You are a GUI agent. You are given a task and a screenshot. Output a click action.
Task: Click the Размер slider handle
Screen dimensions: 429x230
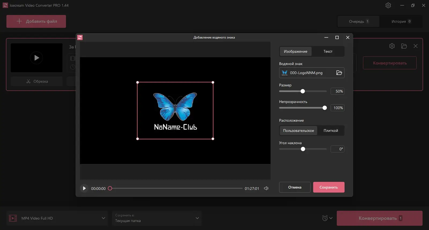pyautogui.click(x=303, y=91)
